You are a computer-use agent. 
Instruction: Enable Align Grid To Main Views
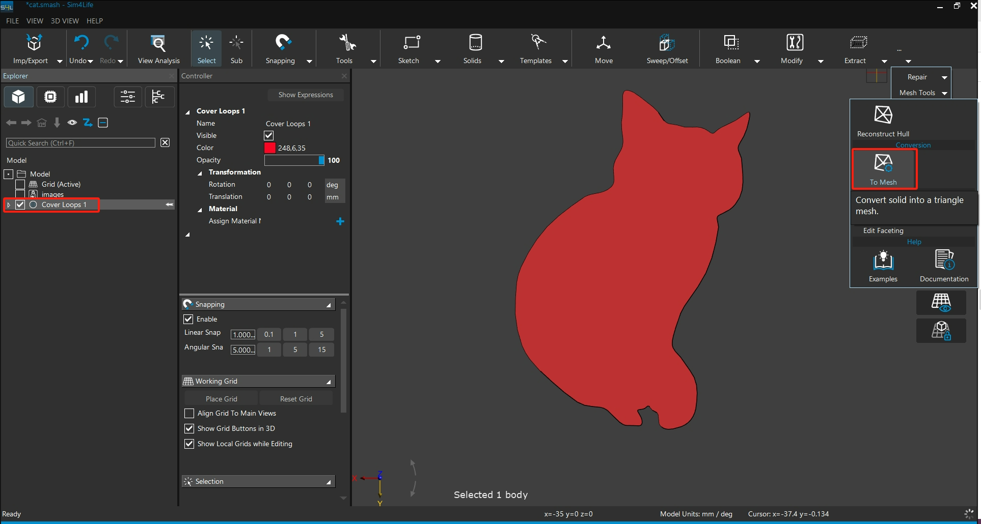coord(189,413)
